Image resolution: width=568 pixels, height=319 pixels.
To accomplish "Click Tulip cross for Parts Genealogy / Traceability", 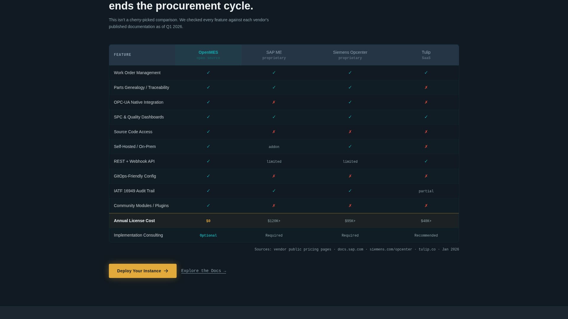I will [426, 87].
